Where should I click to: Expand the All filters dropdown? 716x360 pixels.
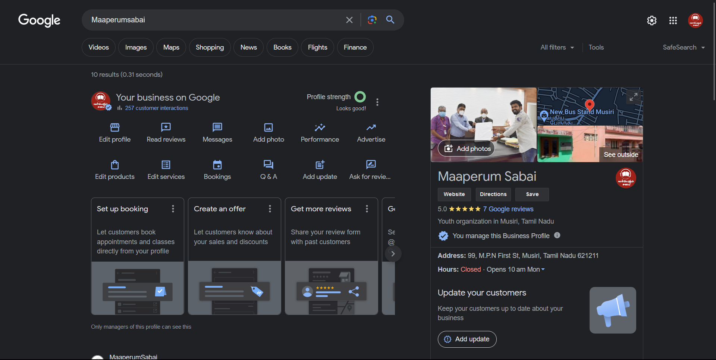point(557,47)
